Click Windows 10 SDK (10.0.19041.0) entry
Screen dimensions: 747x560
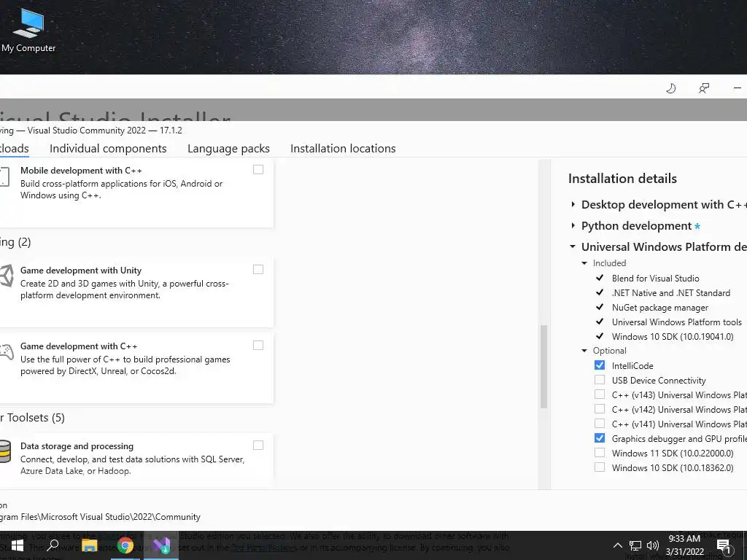click(672, 337)
